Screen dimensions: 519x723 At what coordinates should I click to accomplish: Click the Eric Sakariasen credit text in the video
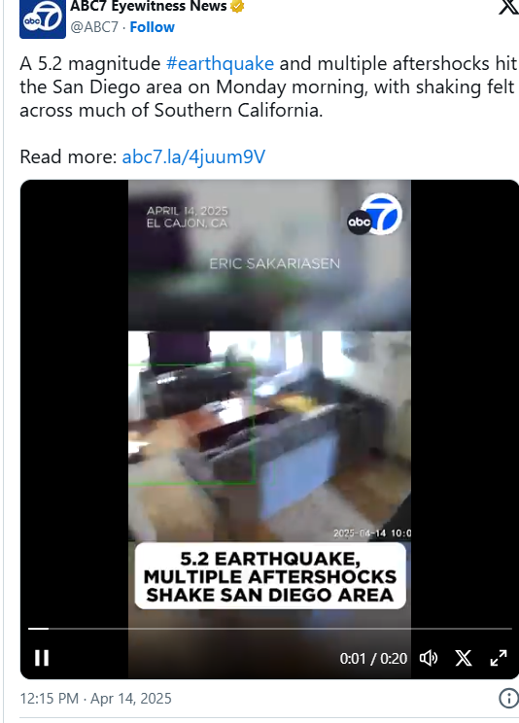(274, 263)
